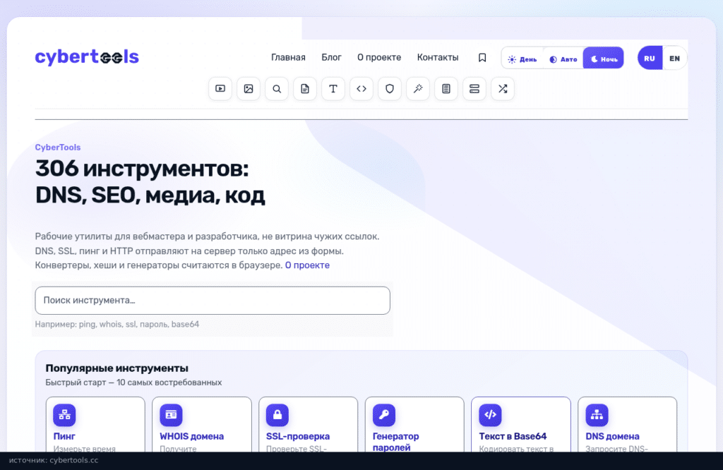This screenshot has height=470, width=723.
Task: Open the Блог menu item
Action: 332,57
